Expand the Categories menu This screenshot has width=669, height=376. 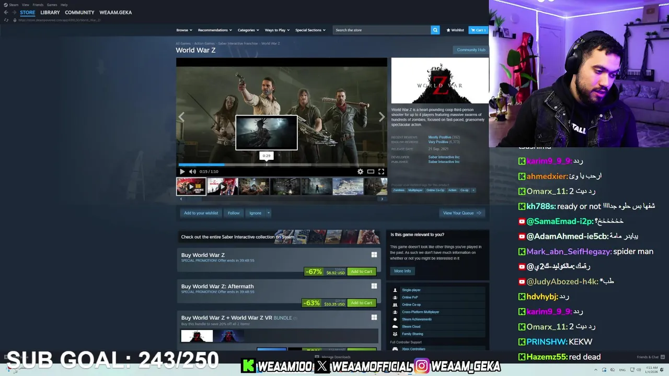248,30
